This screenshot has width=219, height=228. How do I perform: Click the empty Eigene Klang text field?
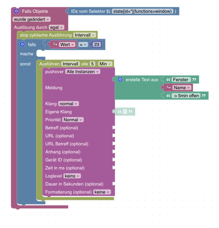click(125, 111)
